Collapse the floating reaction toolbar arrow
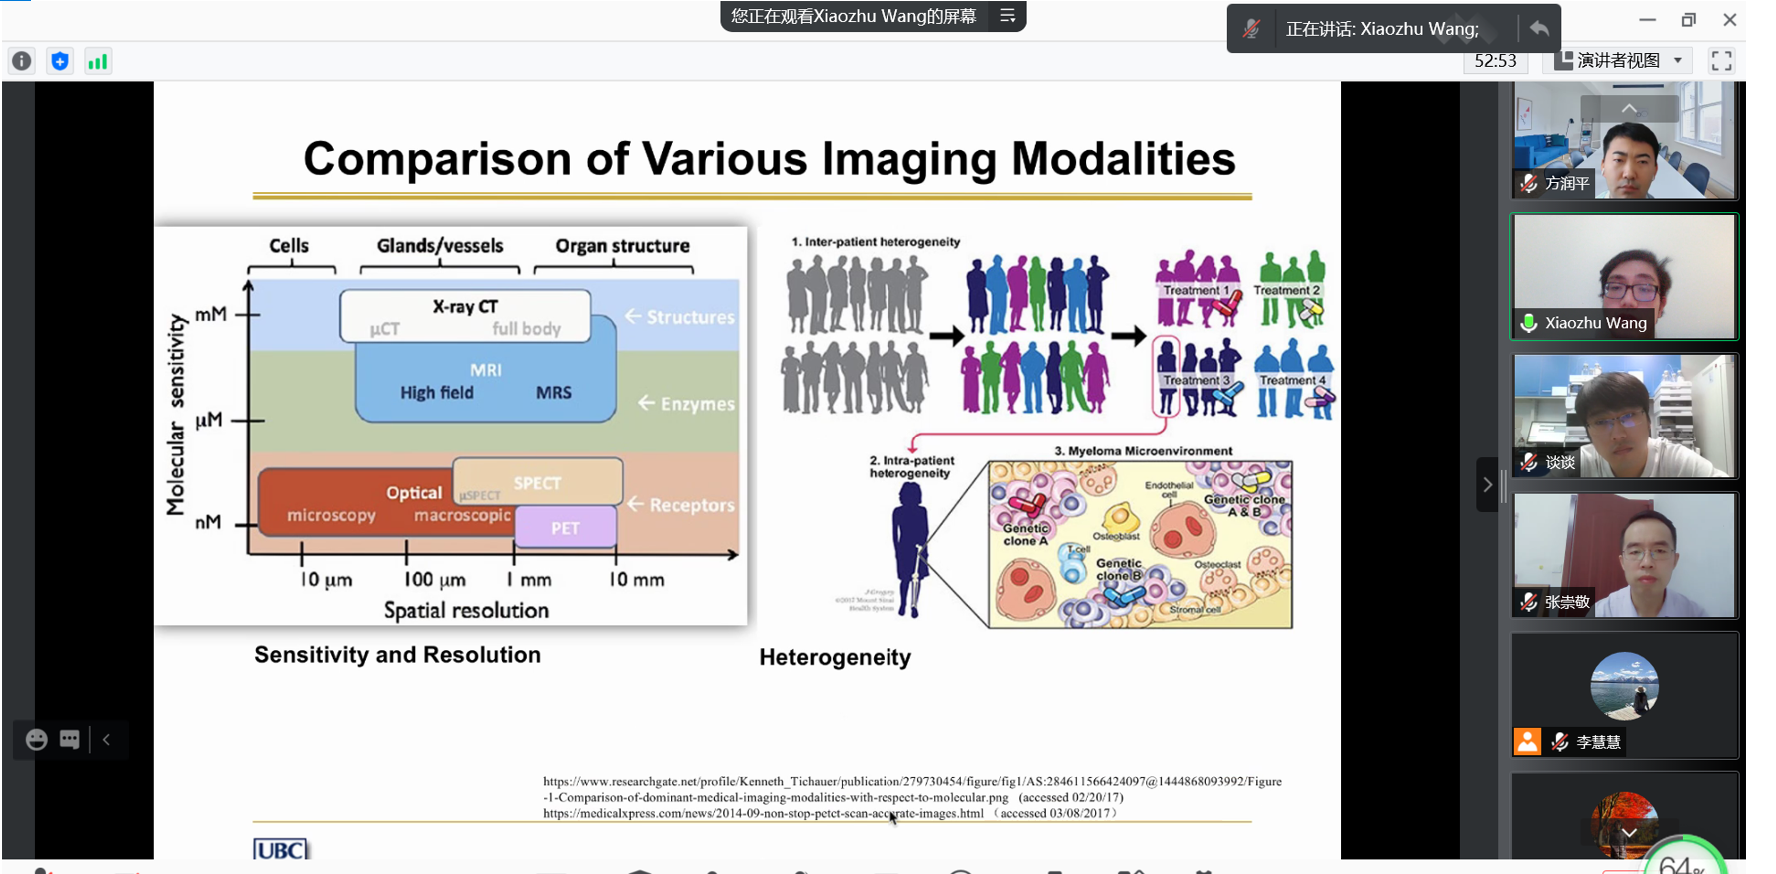 coord(107,739)
